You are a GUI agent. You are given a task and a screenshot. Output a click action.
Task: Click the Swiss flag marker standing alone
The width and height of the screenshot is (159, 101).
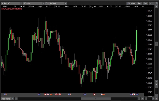point(94,94)
